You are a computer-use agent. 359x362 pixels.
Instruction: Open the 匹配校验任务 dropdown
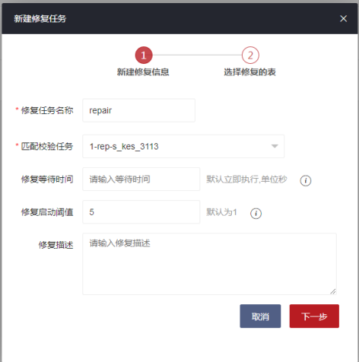click(183, 146)
